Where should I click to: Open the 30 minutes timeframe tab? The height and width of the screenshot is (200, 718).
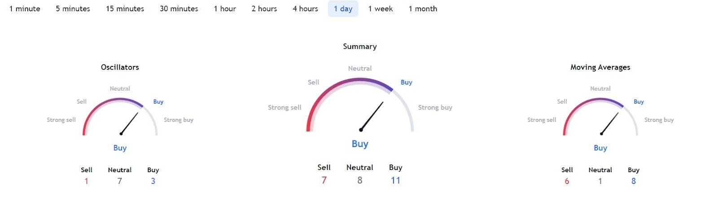point(179,9)
